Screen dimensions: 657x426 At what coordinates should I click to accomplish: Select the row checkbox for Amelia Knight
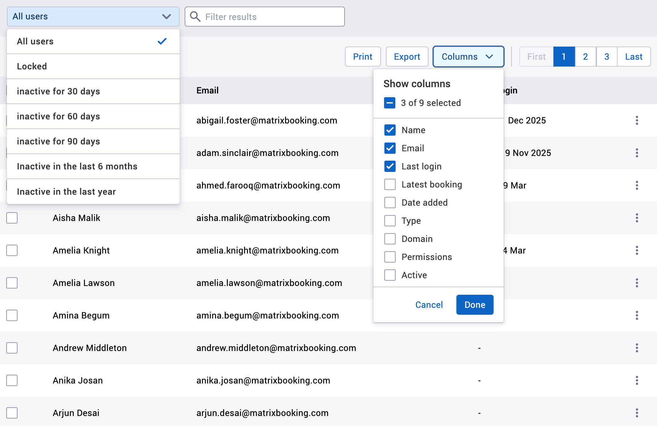point(12,250)
